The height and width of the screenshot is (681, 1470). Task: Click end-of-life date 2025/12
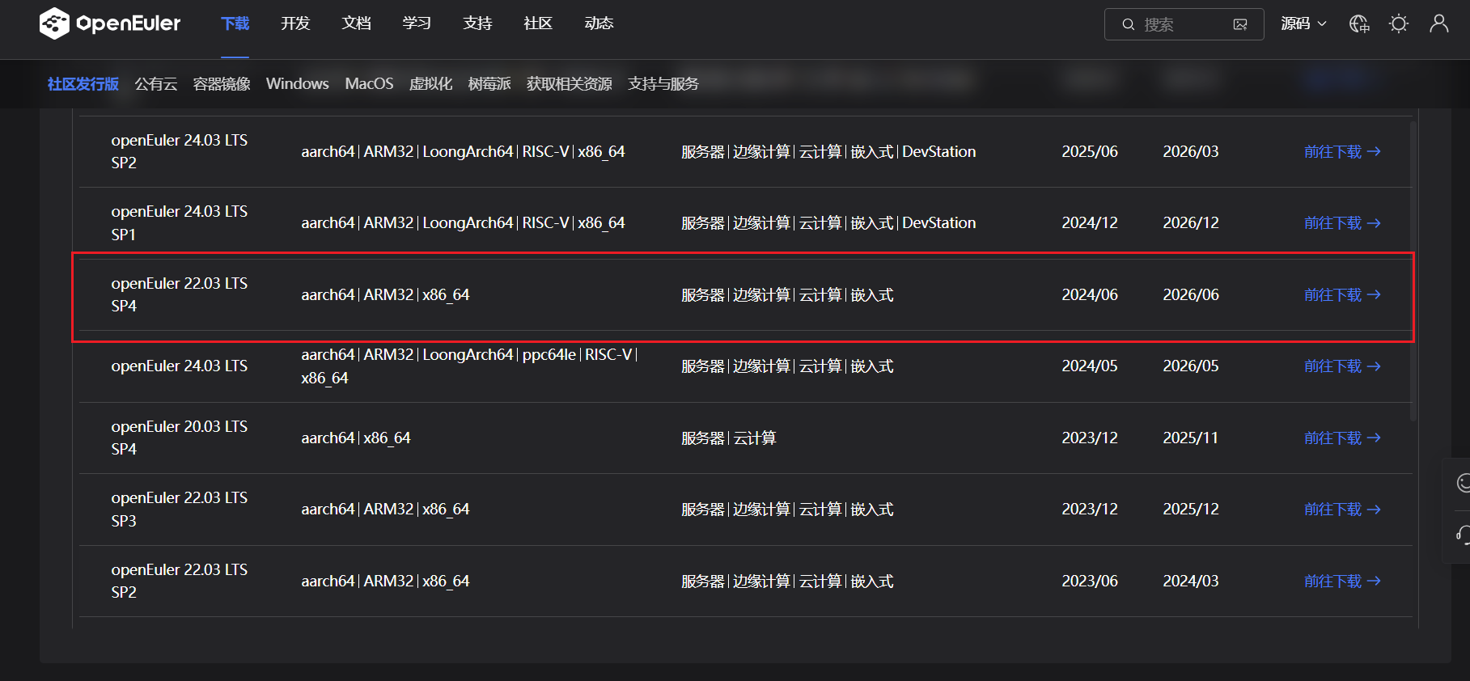pyautogui.click(x=1191, y=510)
